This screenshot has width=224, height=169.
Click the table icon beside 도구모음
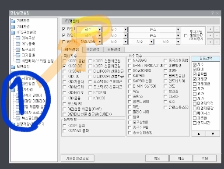[x=18, y=49]
